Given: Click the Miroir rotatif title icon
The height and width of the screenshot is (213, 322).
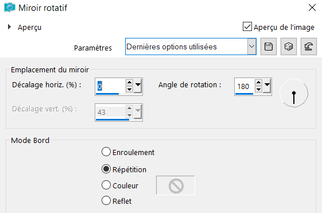Looking at the screenshot, I should click(9, 7).
